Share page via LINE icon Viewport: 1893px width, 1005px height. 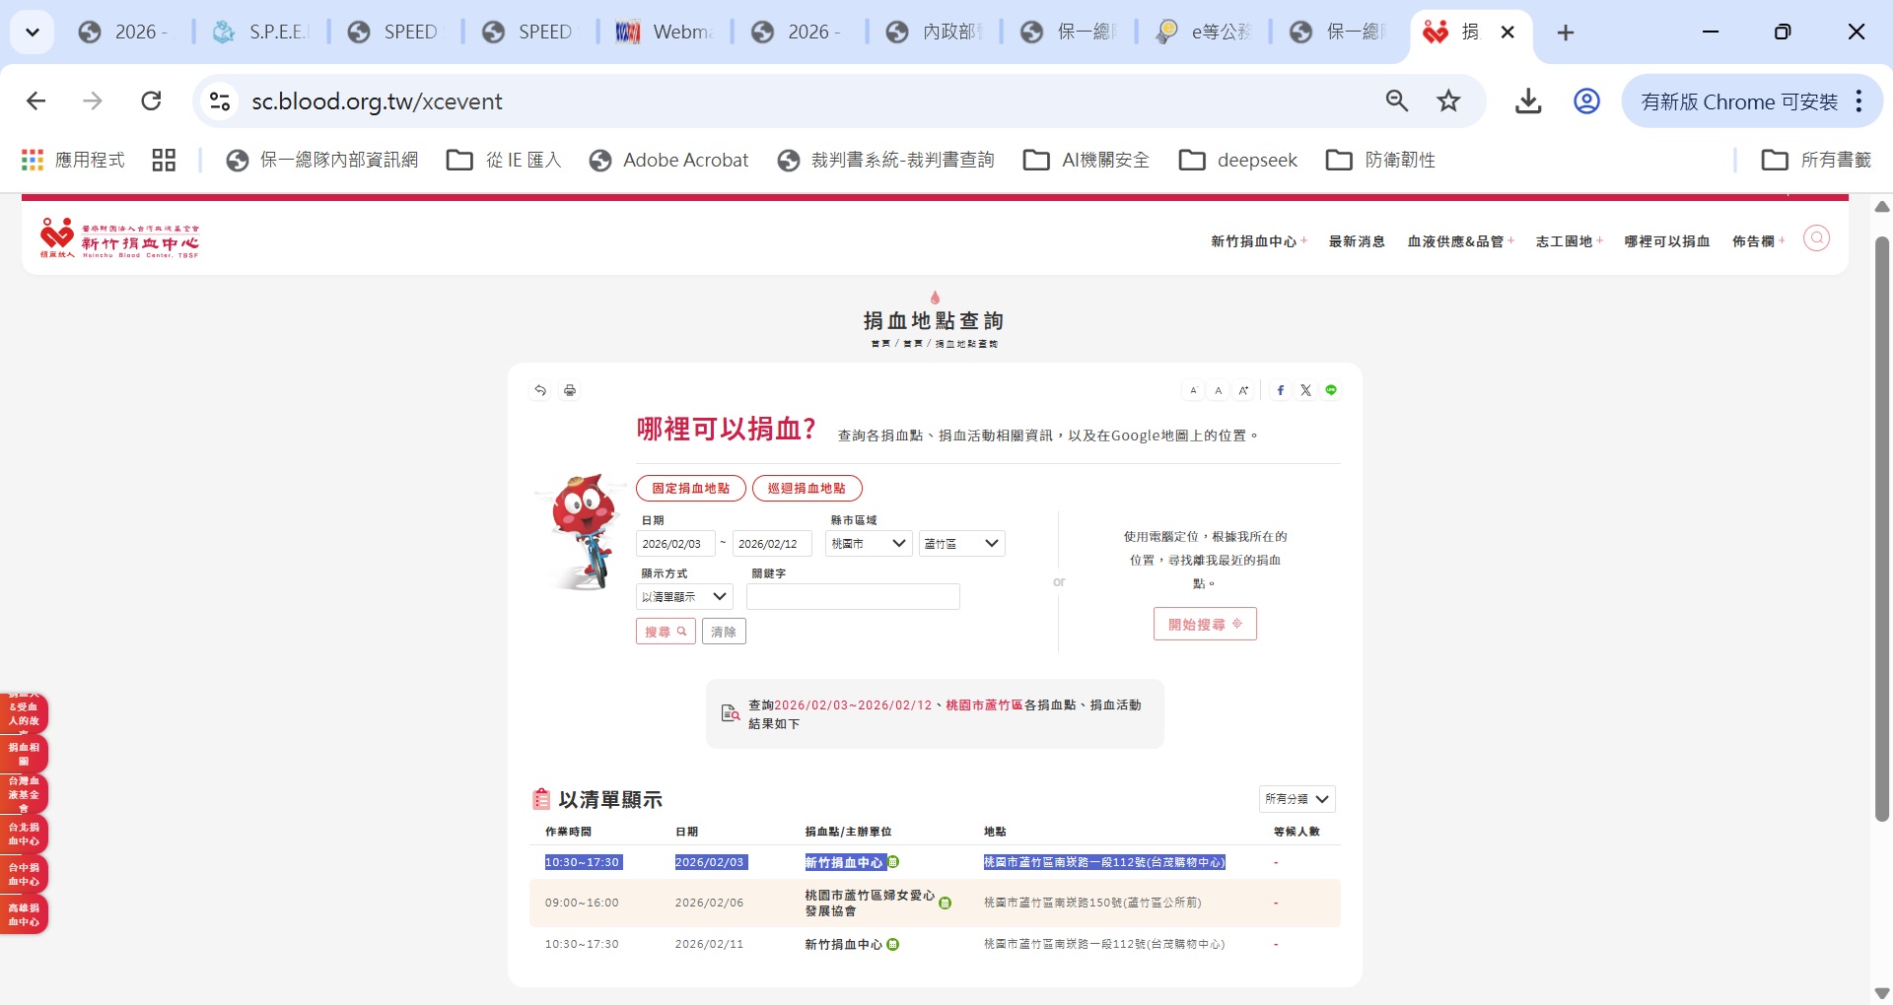click(1331, 391)
